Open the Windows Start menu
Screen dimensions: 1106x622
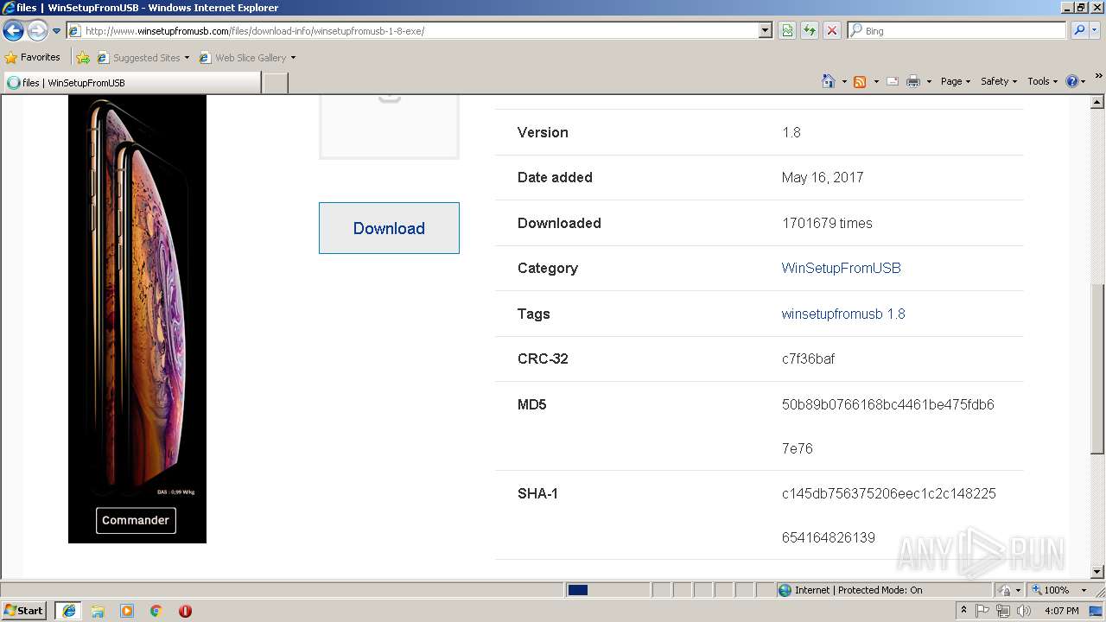click(x=24, y=611)
